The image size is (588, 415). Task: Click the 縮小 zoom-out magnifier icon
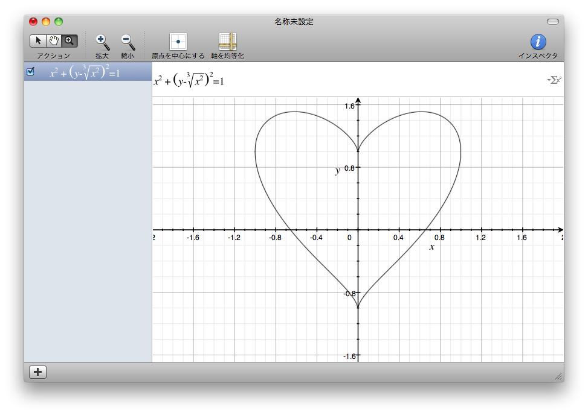point(128,42)
